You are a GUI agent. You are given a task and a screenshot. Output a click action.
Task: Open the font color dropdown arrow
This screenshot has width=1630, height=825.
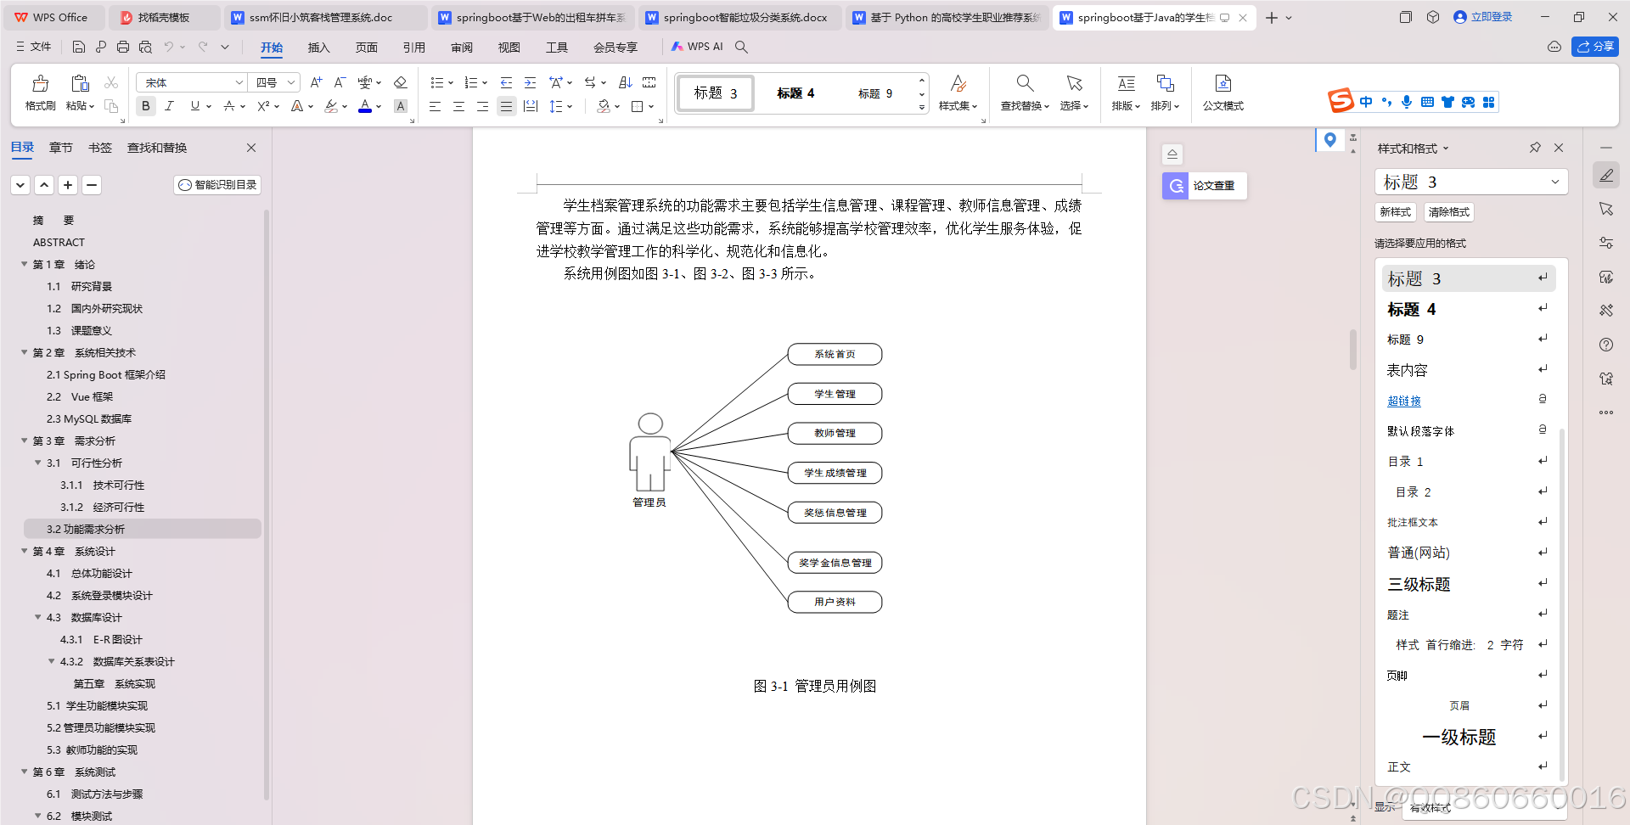coord(379,106)
